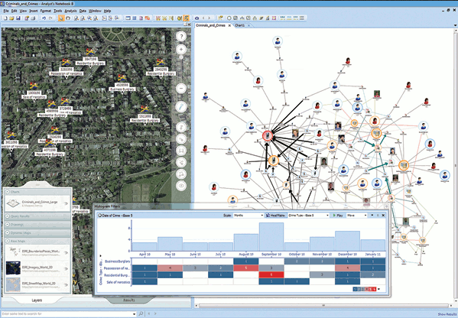Open the heat matrix color legend dropdown arrow
Screen dimensions: 458x318
(x=379, y=289)
